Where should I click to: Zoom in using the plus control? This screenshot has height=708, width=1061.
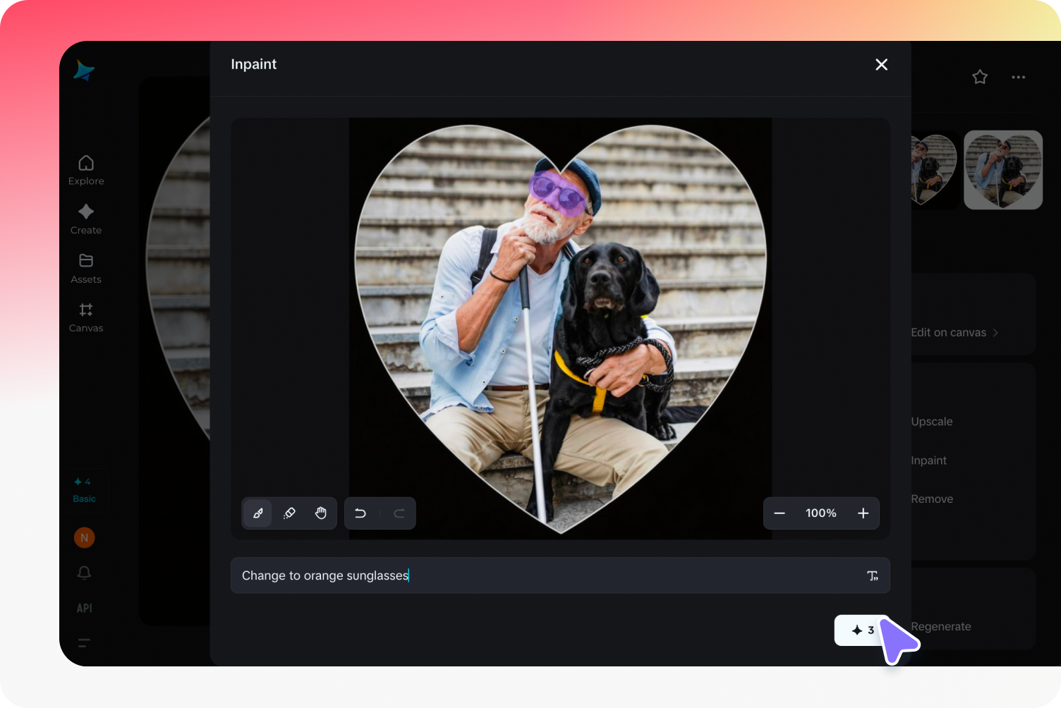(863, 513)
